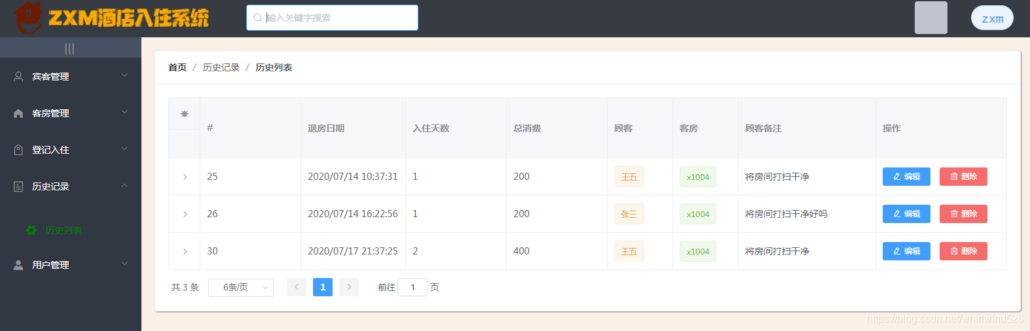
Task: Click the 王五 tag in row 25
Action: coord(629,177)
